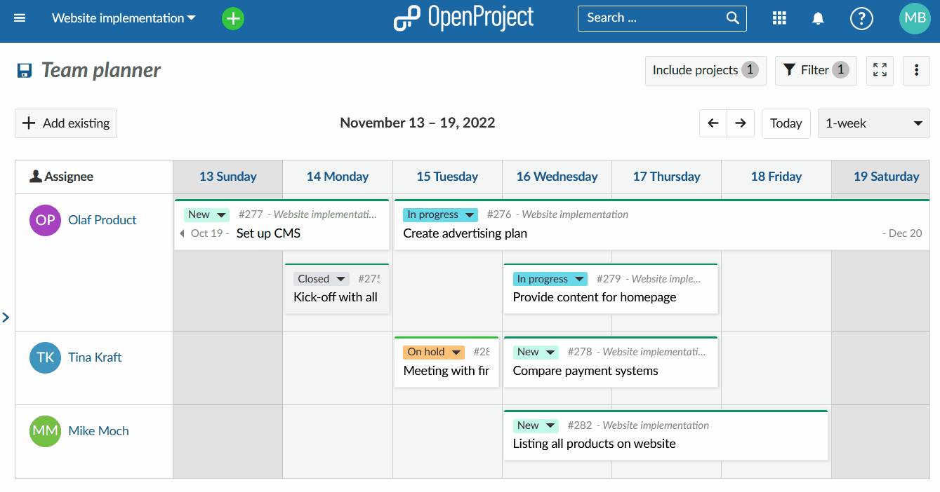Save the Team planner view
Screen dimensions: 940x492
point(24,70)
